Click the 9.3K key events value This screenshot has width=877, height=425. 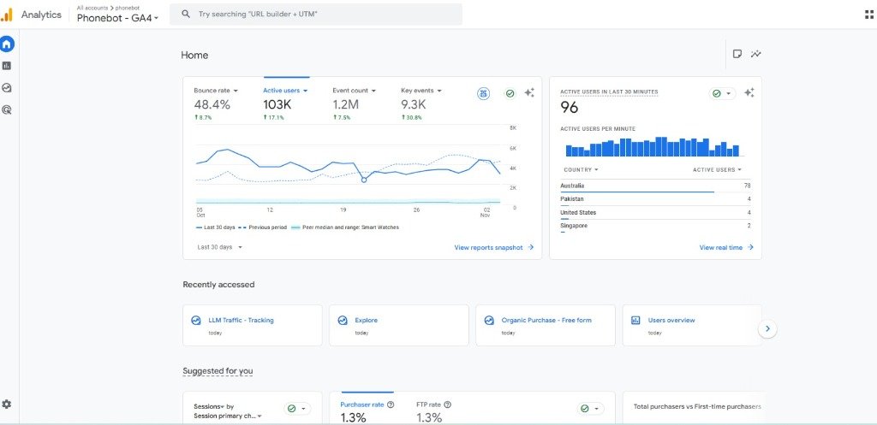pos(414,104)
